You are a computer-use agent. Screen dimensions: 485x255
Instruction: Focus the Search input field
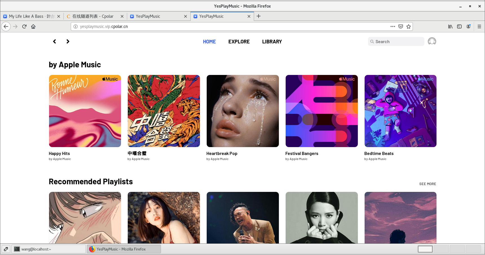[396, 42]
